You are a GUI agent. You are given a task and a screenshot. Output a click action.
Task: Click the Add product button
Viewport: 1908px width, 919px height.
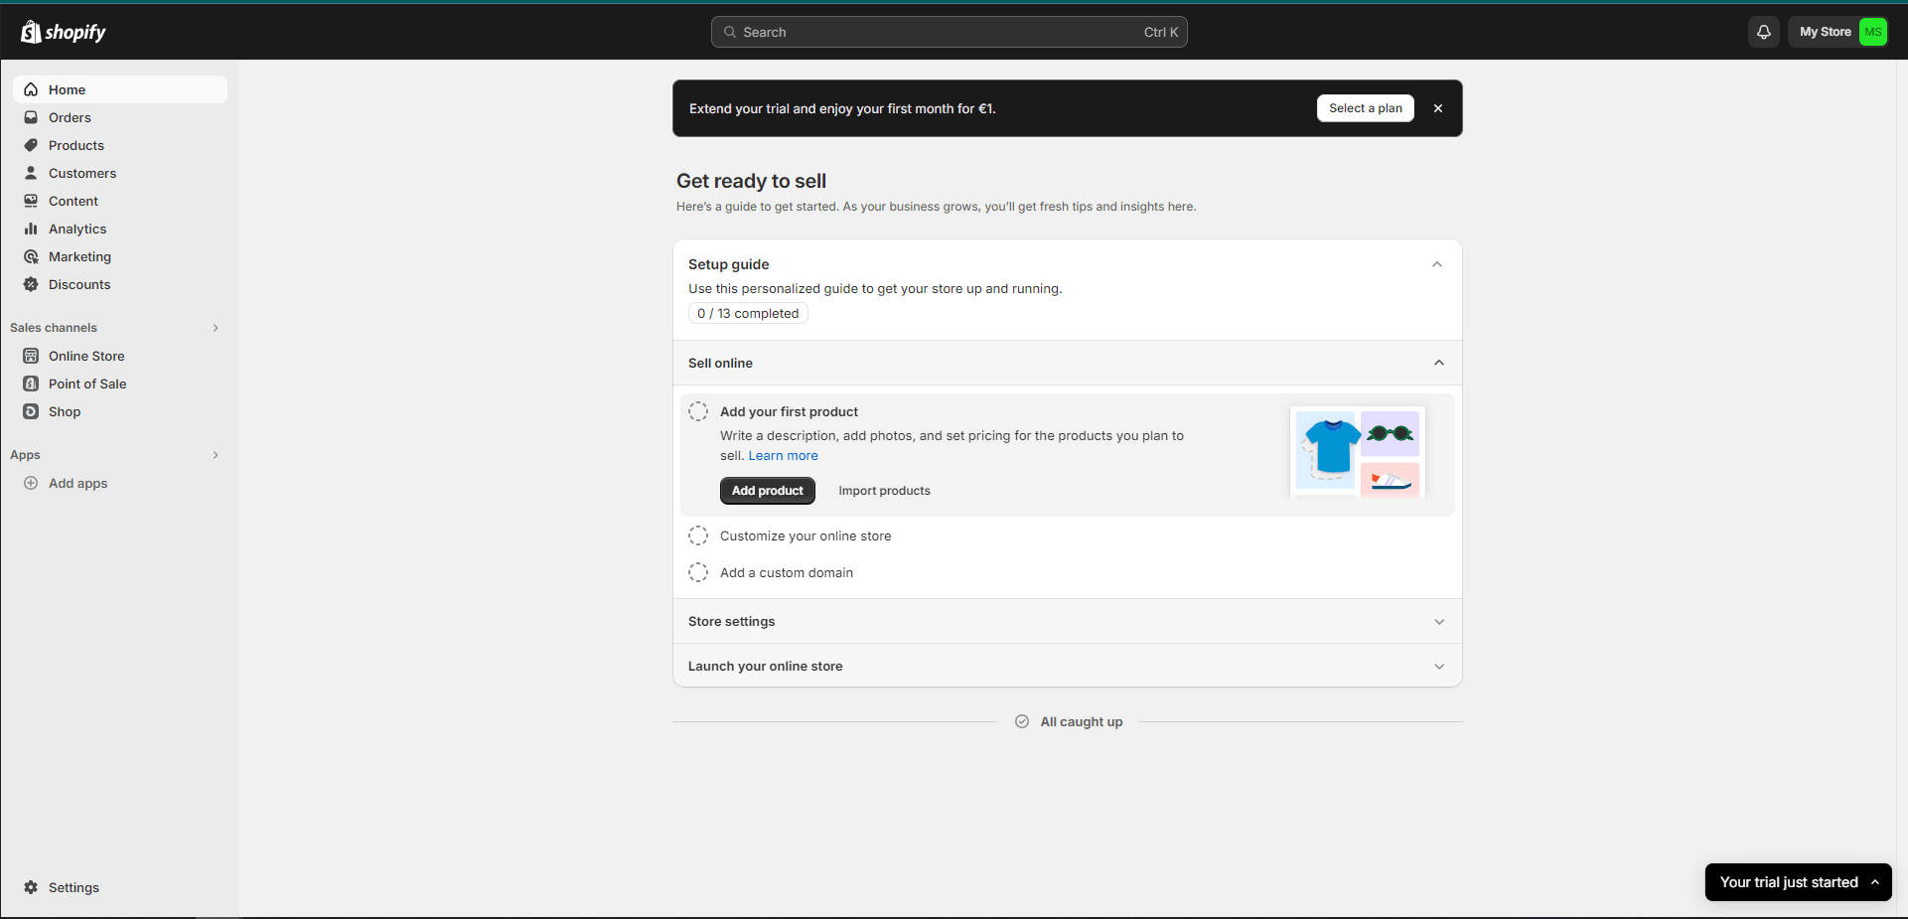(768, 491)
